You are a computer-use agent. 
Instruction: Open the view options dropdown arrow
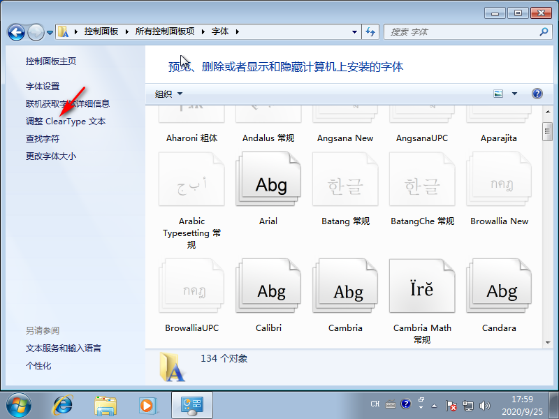pyautogui.click(x=515, y=94)
